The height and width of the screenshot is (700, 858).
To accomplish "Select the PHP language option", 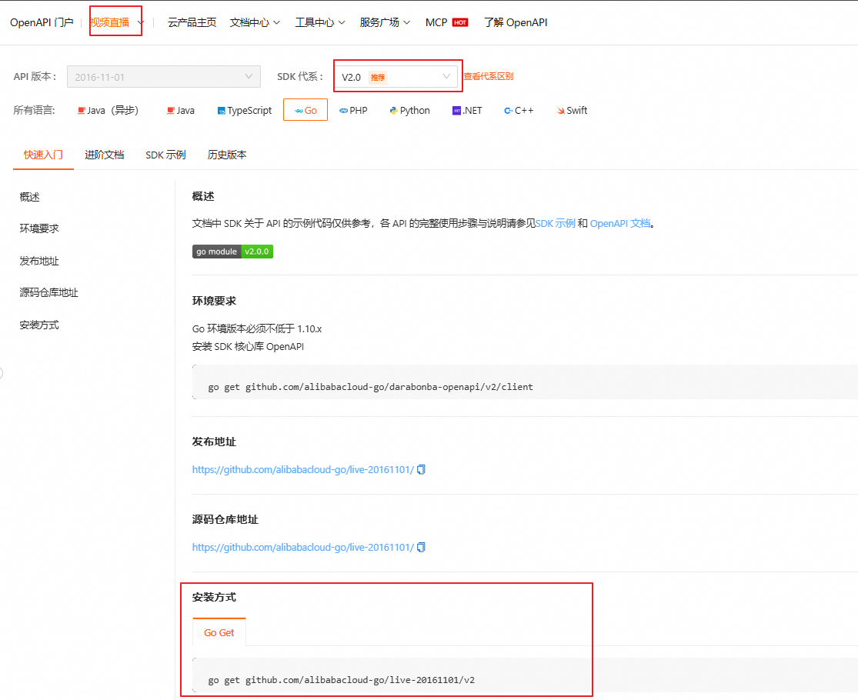I will [353, 111].
